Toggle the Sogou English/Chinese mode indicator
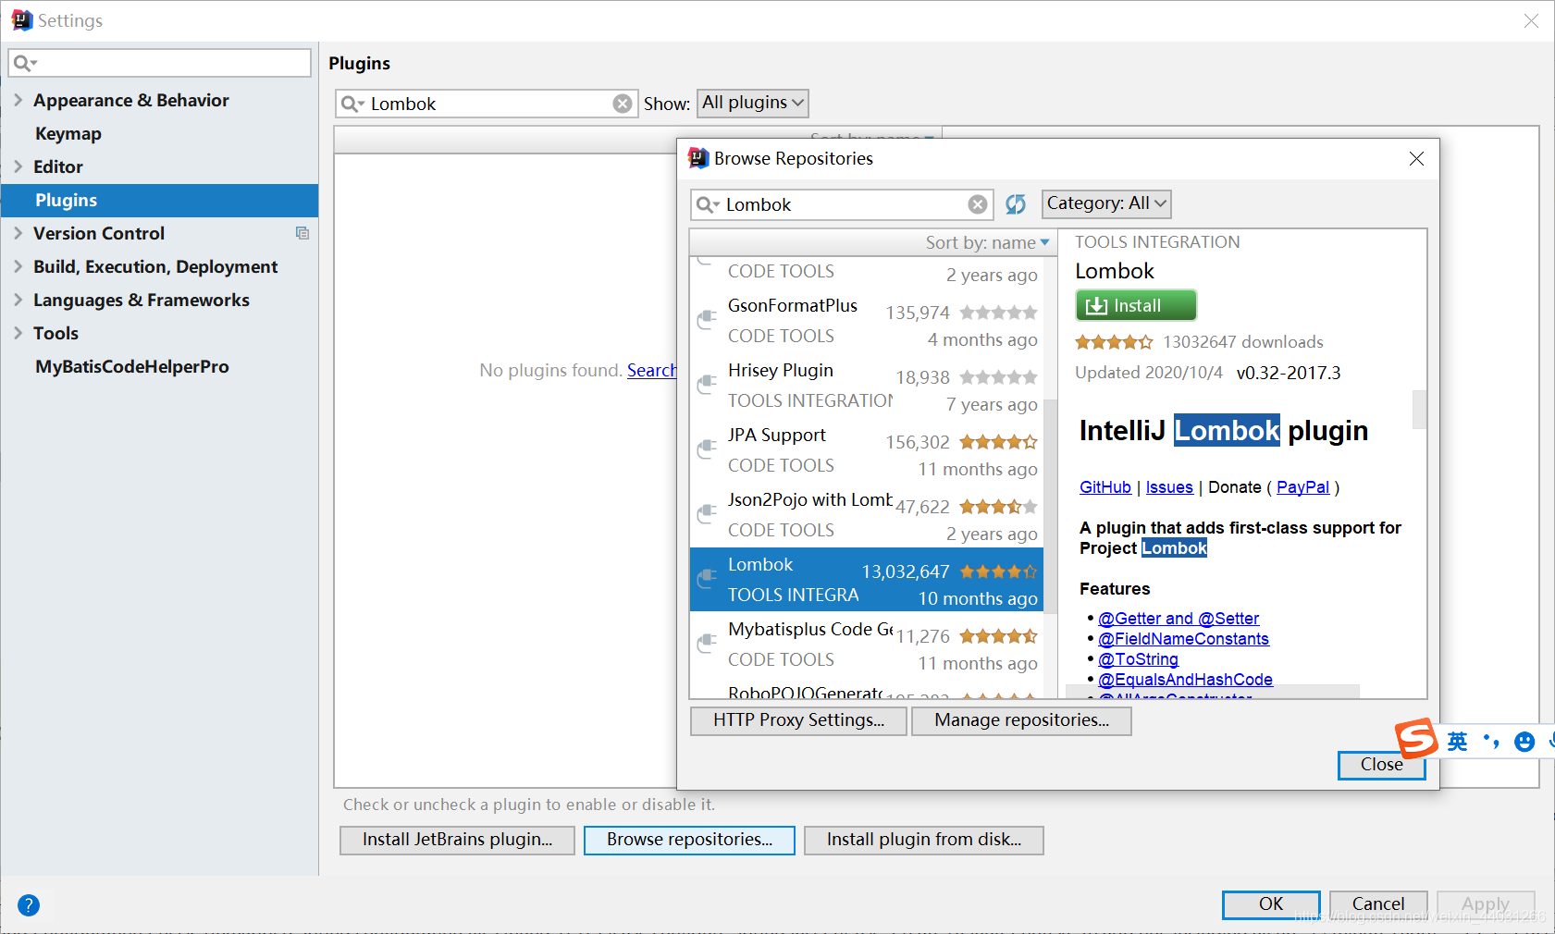 [x=1458, y=742]
